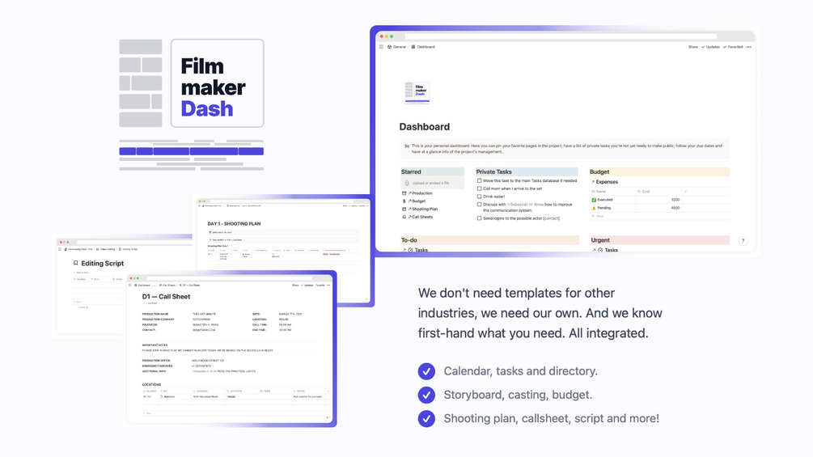Open the Expenses linked database under Budget
813x457 pixels.
[x=604, y=182]
